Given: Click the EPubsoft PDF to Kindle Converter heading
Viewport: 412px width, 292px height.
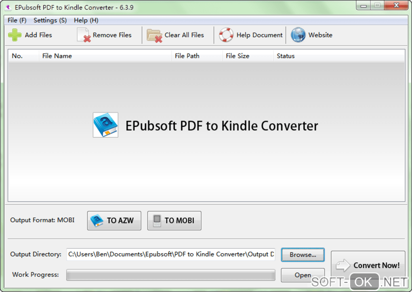Looking at the screenshot, I should coord(222,126).
